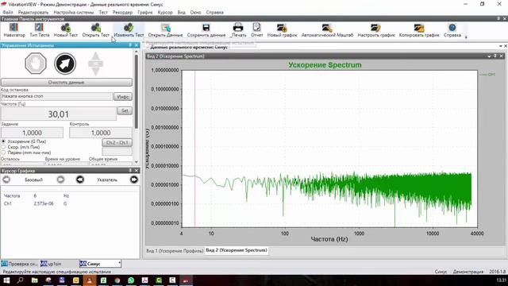
Task: Open the Рекордер menu
Action: [x=122, y=13]
